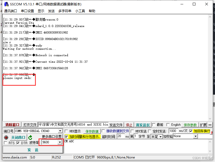215x162 pixels.
Task: Toggle 加时间戳和分包显示 checkbox
Action: pyautogui.click(x=66, y=137)
